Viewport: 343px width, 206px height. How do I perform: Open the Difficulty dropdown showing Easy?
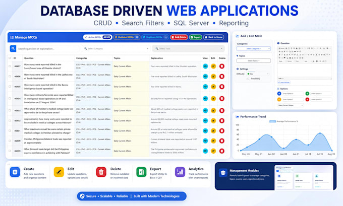click(x=258, y=74)
